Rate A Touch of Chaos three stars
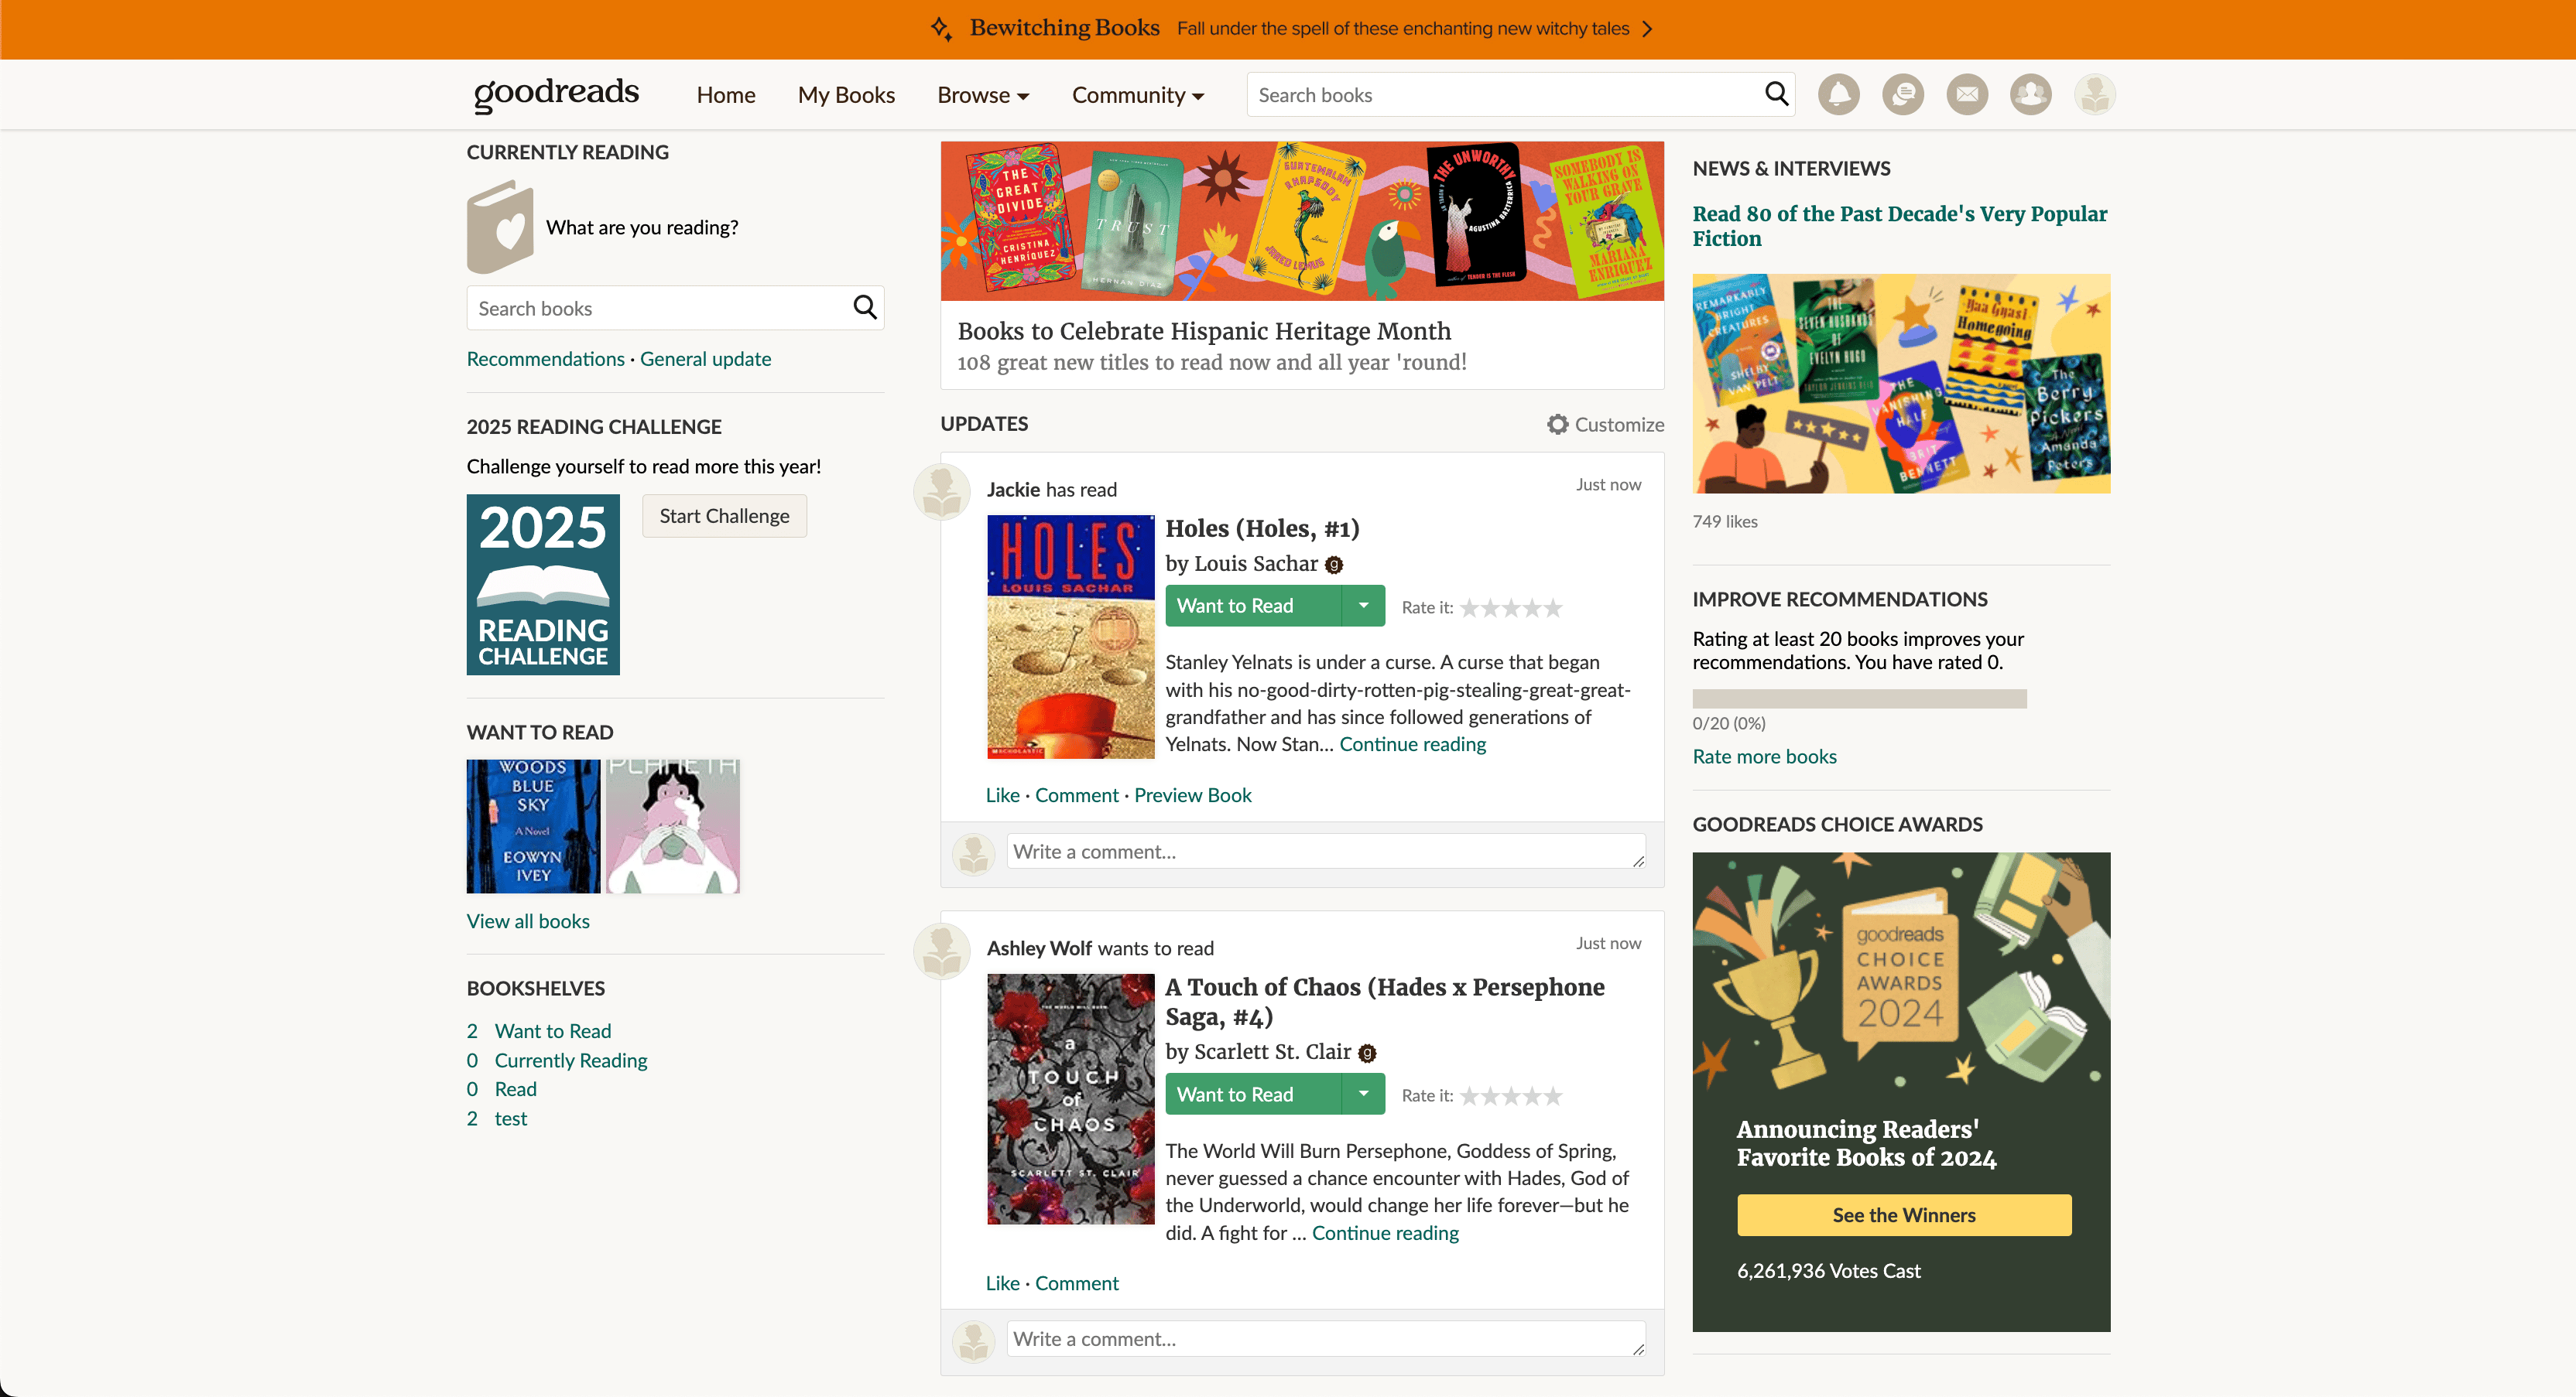The image size is (2576, 1397). coord(1512,1096)
